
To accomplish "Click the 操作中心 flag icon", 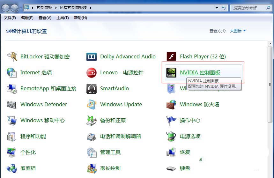I will [x=171, y=121].
